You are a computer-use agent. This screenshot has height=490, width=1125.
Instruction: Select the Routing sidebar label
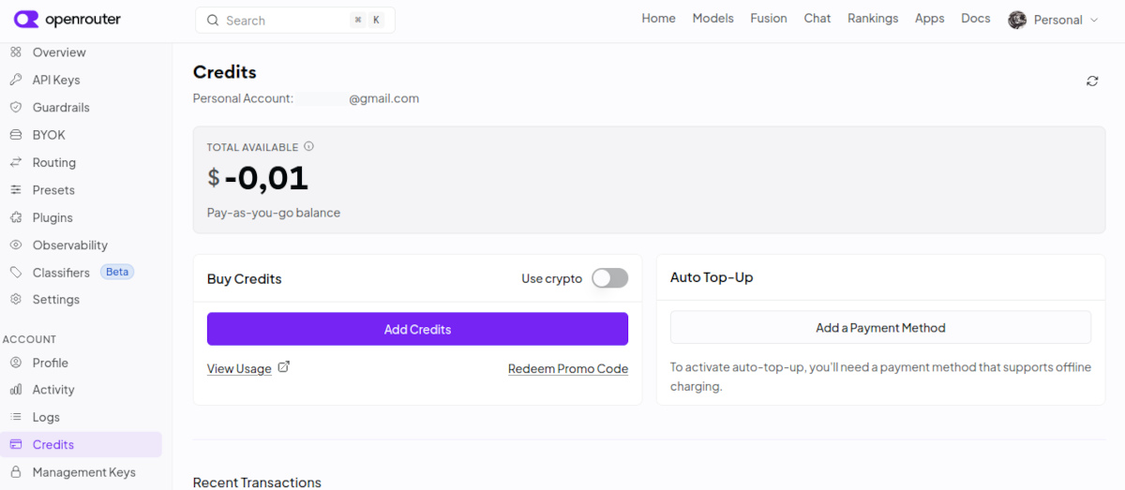[54, 162]
